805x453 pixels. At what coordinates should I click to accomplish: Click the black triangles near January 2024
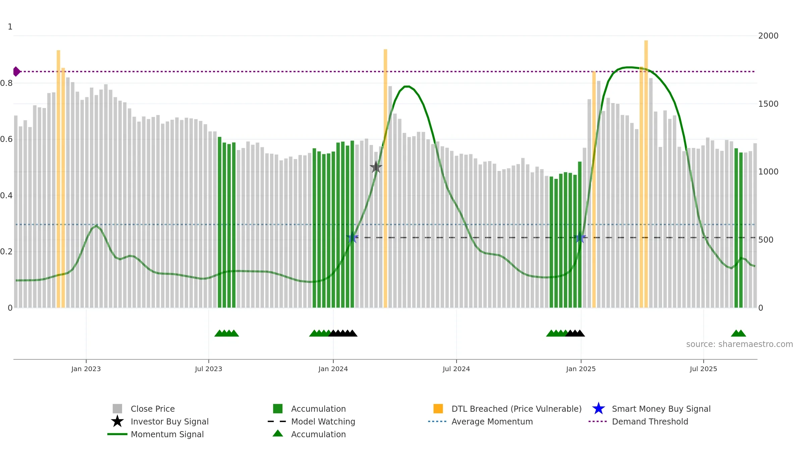343,333
